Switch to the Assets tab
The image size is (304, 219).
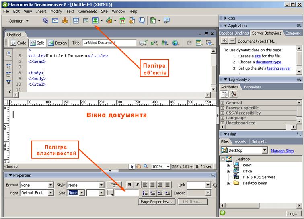coord(240,142)
